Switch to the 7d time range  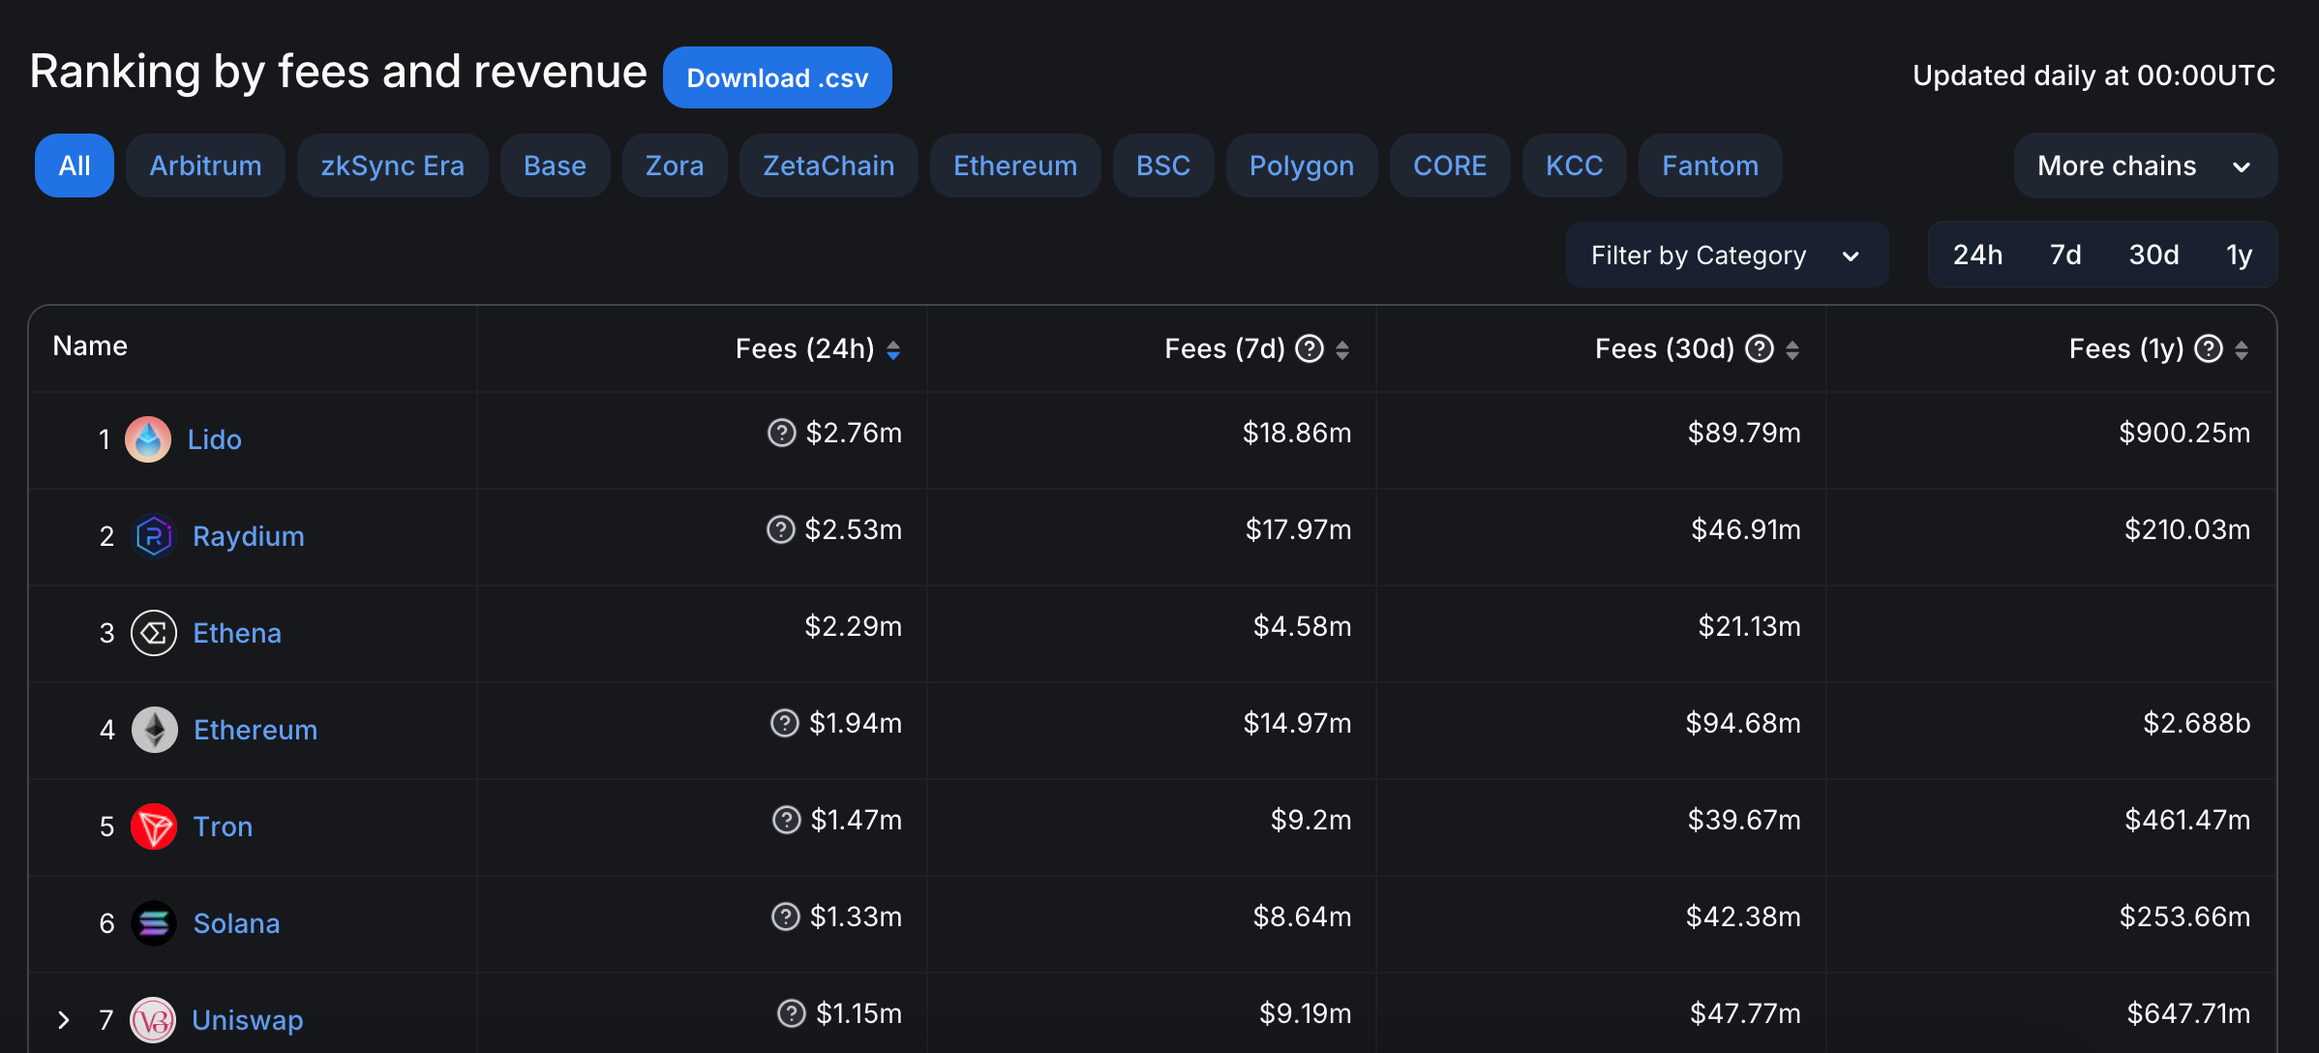pyautogui.click(x=2064, y=255)
